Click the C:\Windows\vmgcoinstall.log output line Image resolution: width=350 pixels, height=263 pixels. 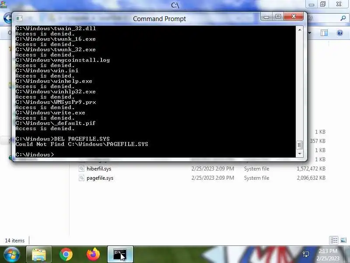point(63,60)
